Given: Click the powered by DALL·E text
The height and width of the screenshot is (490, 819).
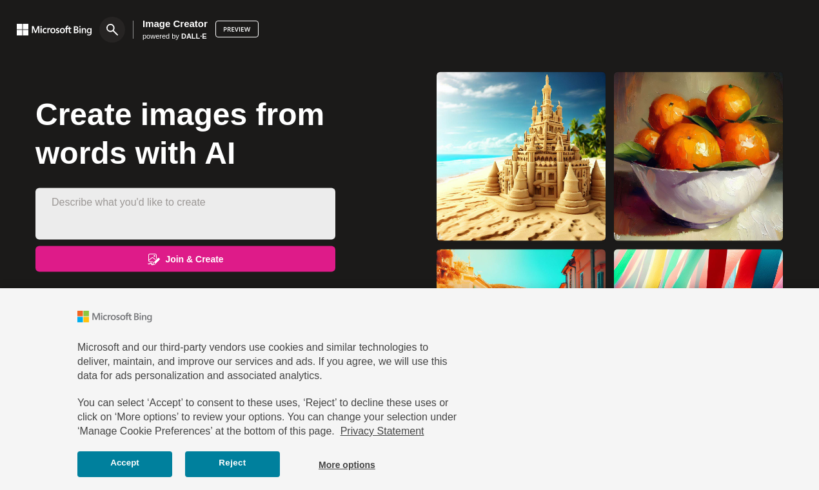Looking at the screenshot, I should point(174,35).
